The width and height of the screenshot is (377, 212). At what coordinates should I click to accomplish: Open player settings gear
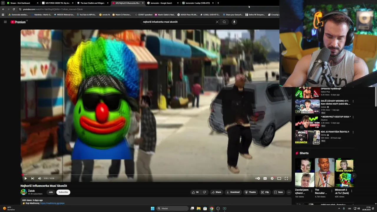(x=272, y=178)
